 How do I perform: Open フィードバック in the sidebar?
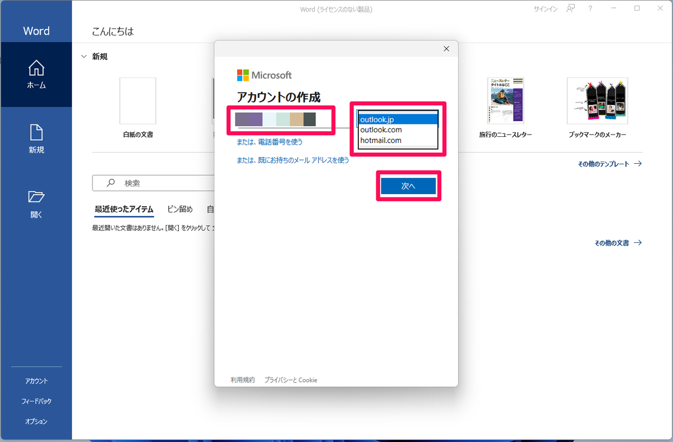point(36,401)
